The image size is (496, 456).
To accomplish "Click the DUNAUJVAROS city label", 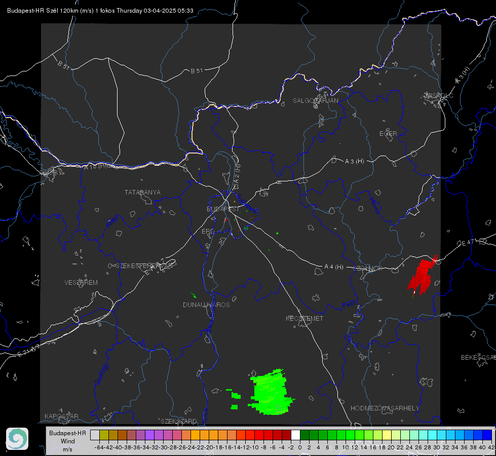I will pyautogui.click(x=206, y=305).
